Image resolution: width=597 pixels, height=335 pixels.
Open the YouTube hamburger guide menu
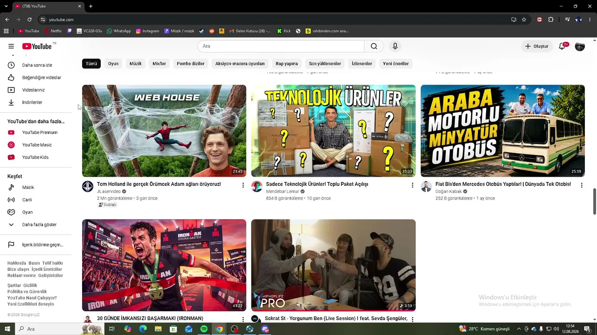pos(11,46)
